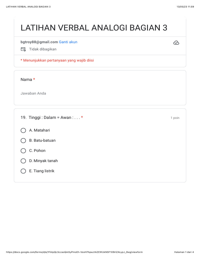Click the date stamp '13/05/23 11.59'

185,7
